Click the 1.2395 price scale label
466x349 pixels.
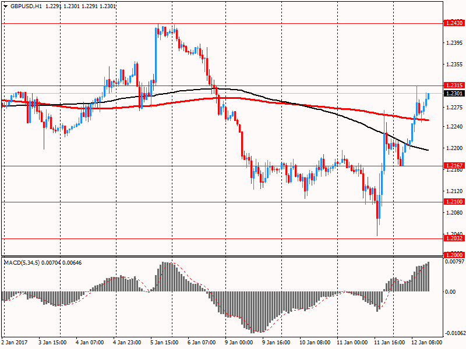click(x=454, y=43)
